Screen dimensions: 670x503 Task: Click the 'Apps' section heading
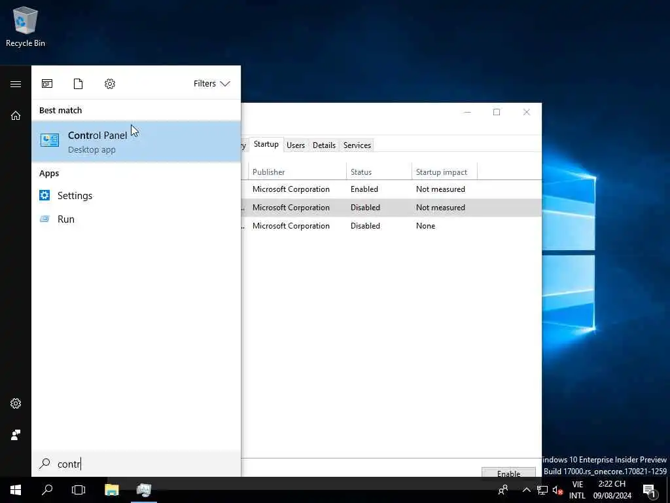(x=49, y=173)
